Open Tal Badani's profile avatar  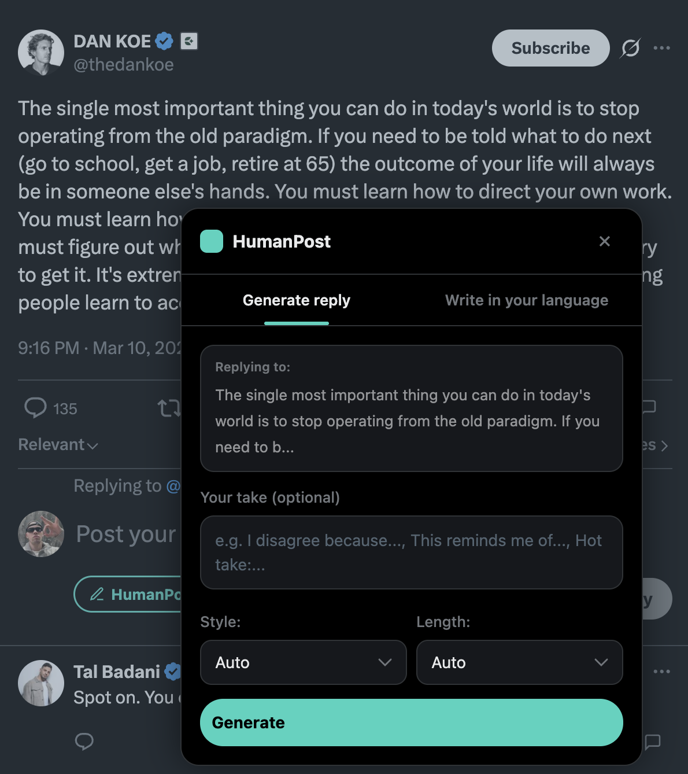pyautogui.click(x=41, y=683)
